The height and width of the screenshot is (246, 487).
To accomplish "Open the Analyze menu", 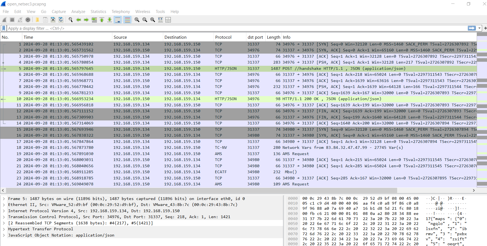I will click(78, 12).
